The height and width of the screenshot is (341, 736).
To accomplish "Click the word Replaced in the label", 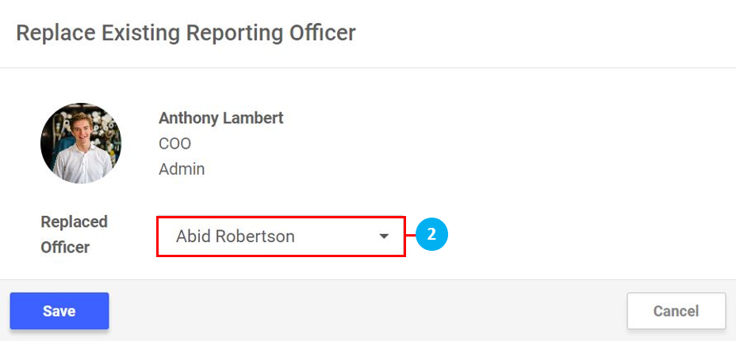I will [x=74, y=222].
